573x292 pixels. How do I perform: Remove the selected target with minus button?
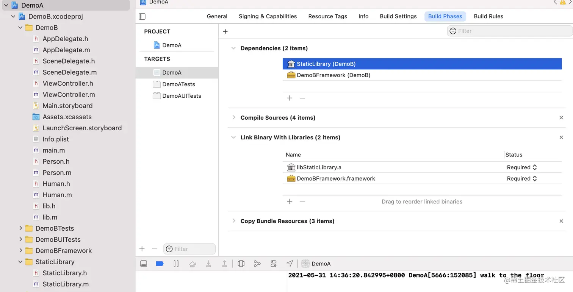coord(155,249)
